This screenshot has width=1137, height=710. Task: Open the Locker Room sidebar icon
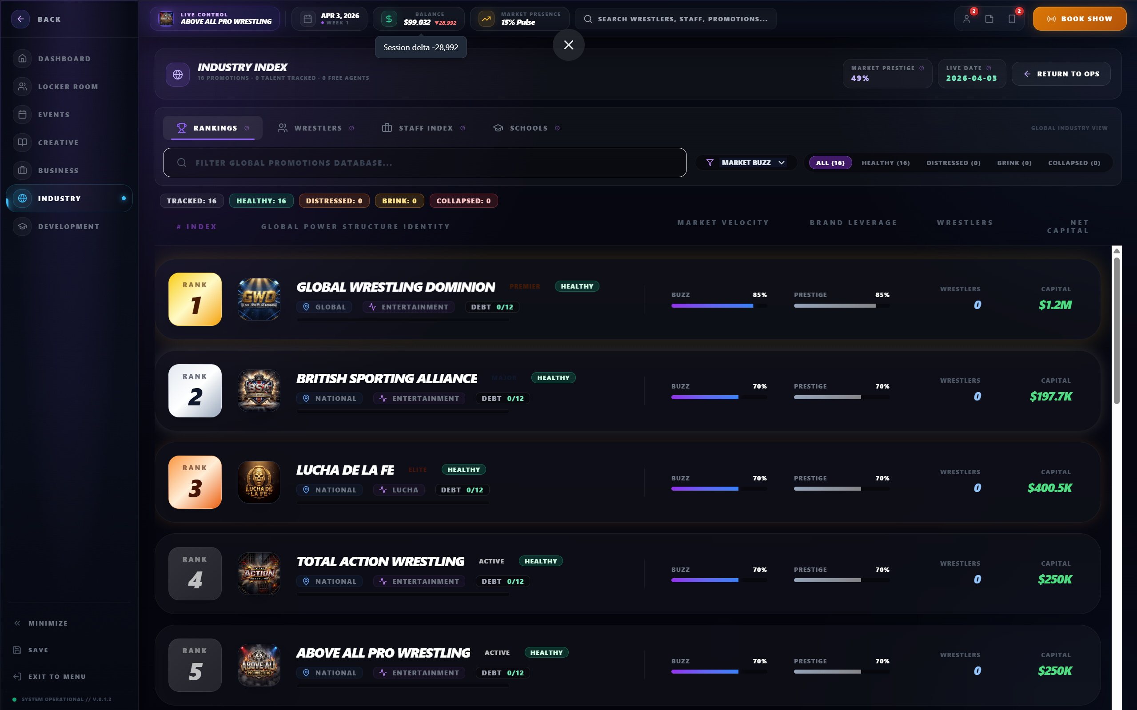[23, 87]
